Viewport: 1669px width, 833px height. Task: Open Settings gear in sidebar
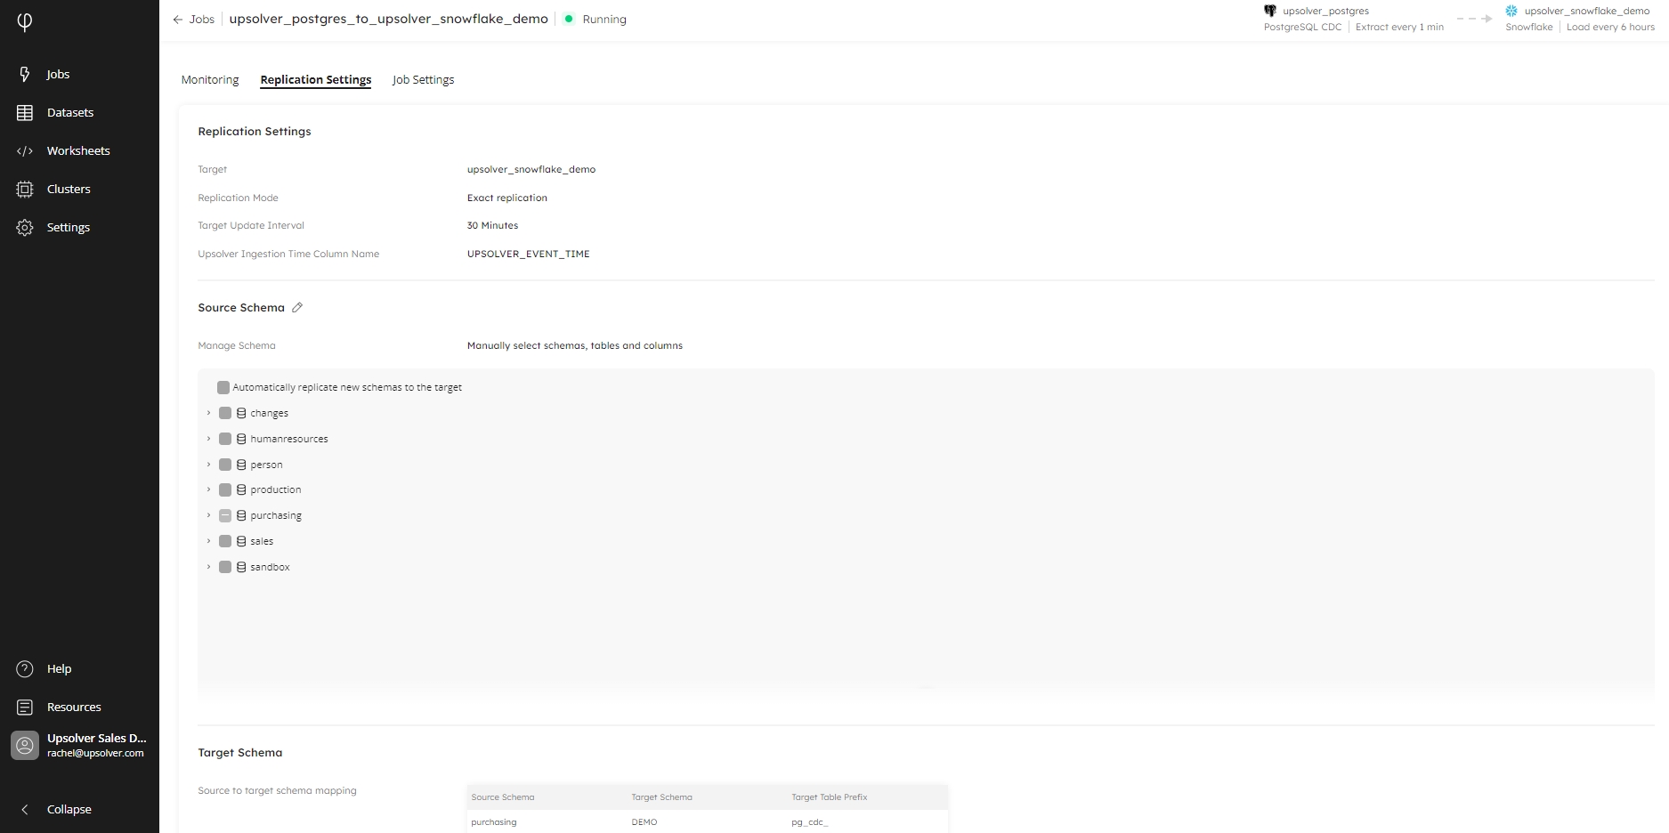pyautogui.click(x=25, y=227)
